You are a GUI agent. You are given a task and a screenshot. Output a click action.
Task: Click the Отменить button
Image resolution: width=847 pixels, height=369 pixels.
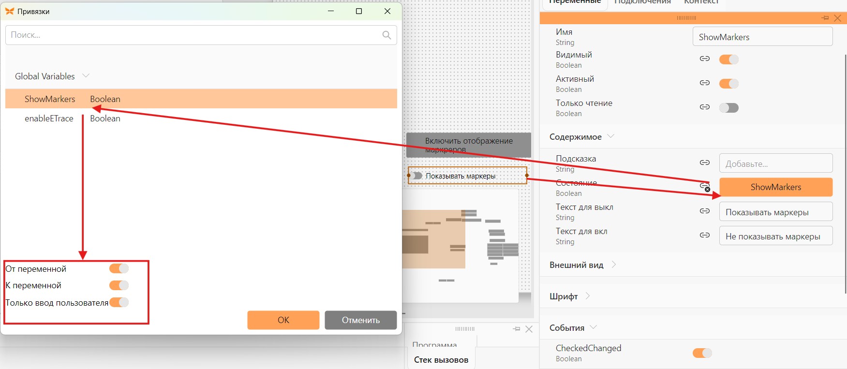click(361, 320)
